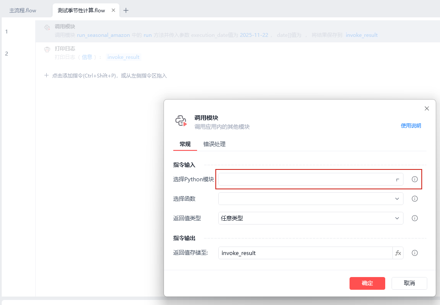The image size is (440, 305).
Task: Open the 选择函数 dropdown
Action: click(x=310, y=199)
